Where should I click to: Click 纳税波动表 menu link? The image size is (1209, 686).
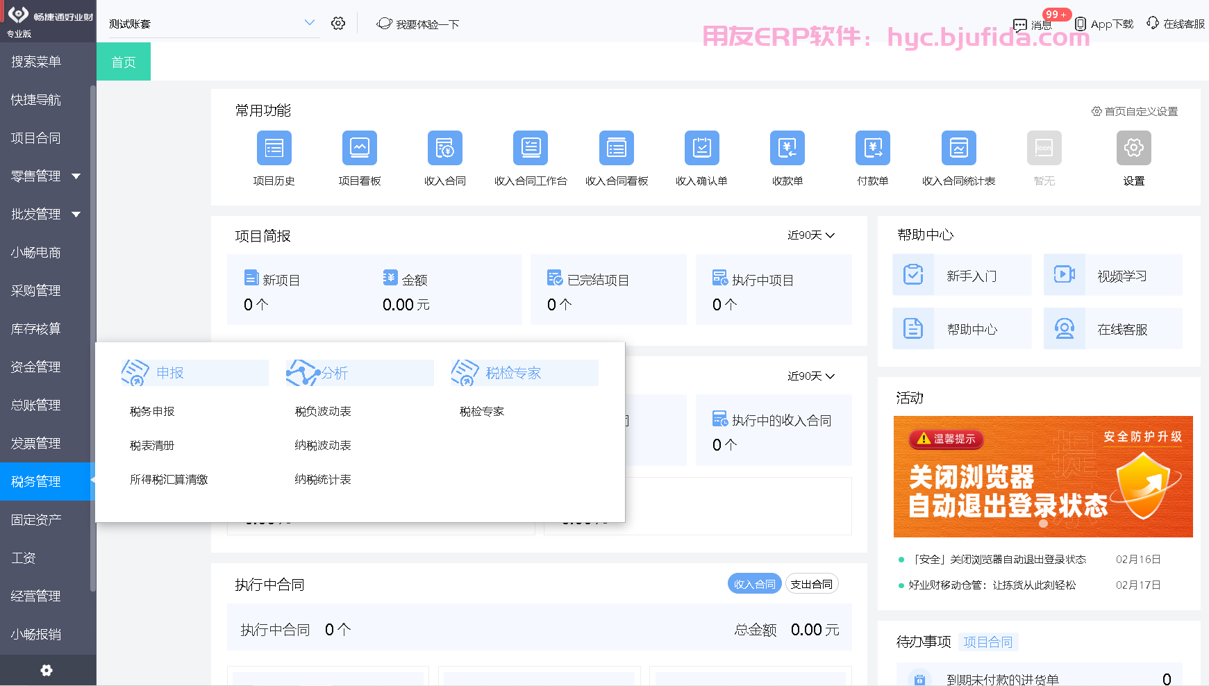pyautogui.click(x=323, y=445)
